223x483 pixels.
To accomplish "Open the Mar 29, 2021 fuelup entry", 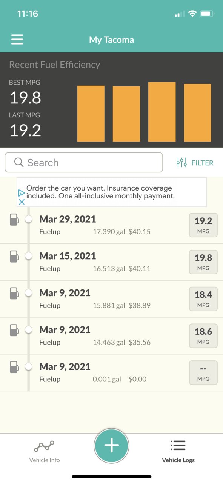I will tap(111, 225).
